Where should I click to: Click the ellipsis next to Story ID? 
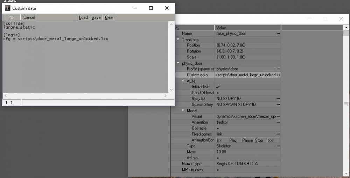(278, 99)
